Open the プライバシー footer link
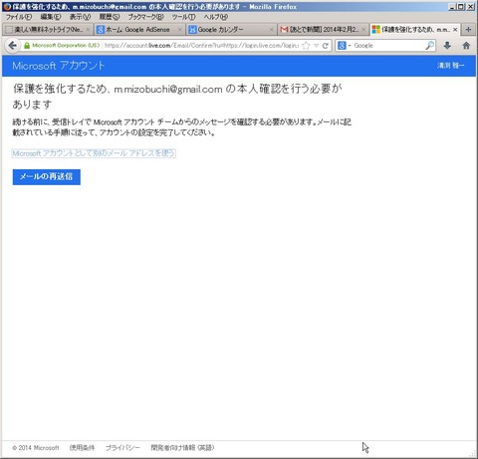Screen dimensions: 478x459 (x=122, y=448)
